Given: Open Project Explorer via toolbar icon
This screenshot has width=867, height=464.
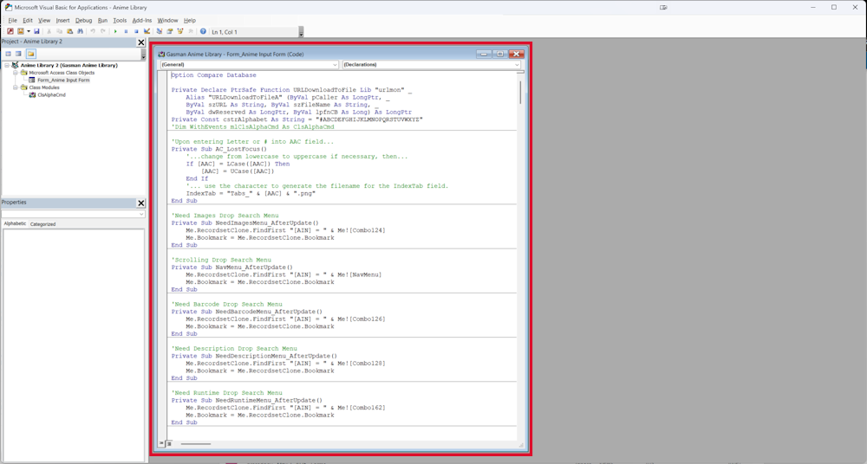Looking at the screenshot, I should (160, 31).
